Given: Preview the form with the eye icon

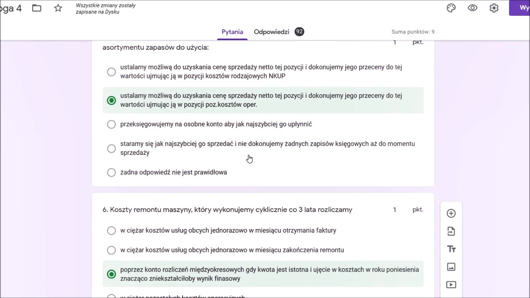Looking at the screenshot, I should pos(472,8).
